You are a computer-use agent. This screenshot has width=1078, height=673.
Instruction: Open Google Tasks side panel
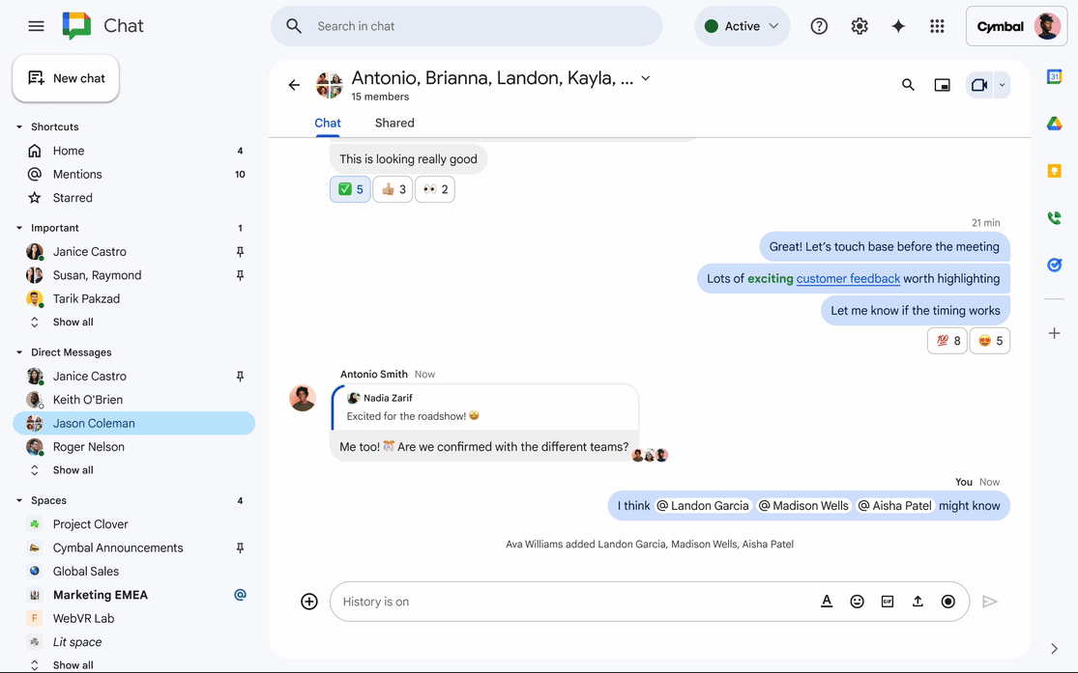pos(1054,265)
